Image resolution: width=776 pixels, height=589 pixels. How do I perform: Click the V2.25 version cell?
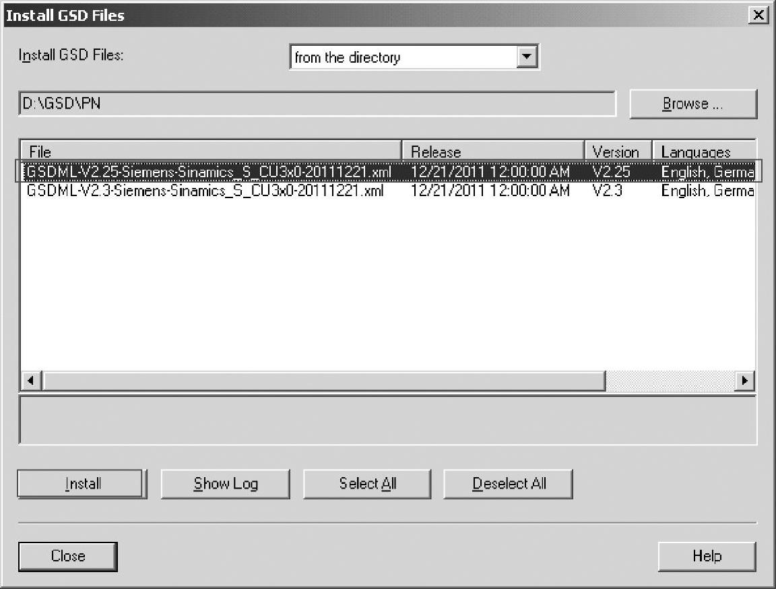[611, 172]
